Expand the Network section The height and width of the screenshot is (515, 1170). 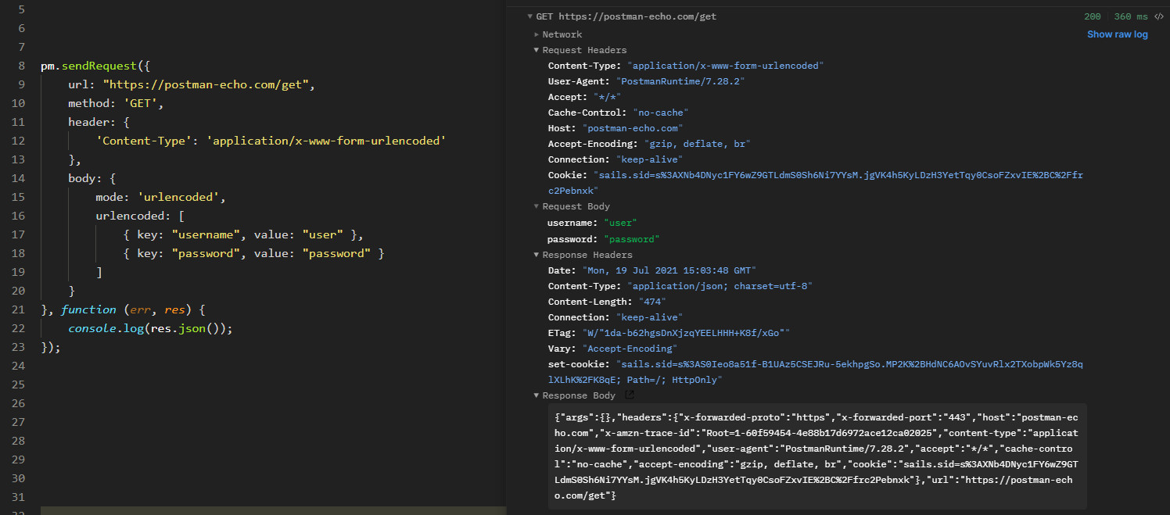[x=536, y=34]
